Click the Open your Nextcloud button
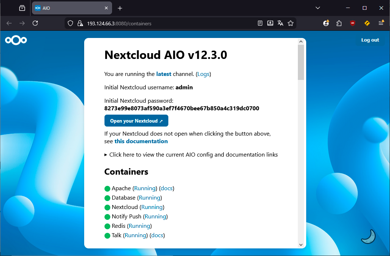Viewport: 390px width, 256px height. click(x=136, y=120)
